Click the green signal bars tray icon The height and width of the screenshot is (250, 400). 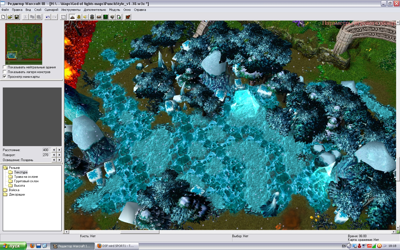374,246
